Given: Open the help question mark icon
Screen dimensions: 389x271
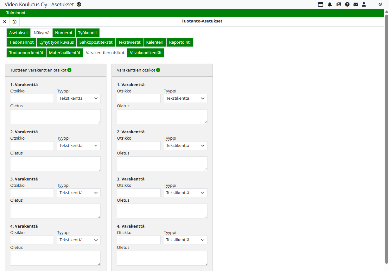Looking at the screenshot, I should pos(347,4).
